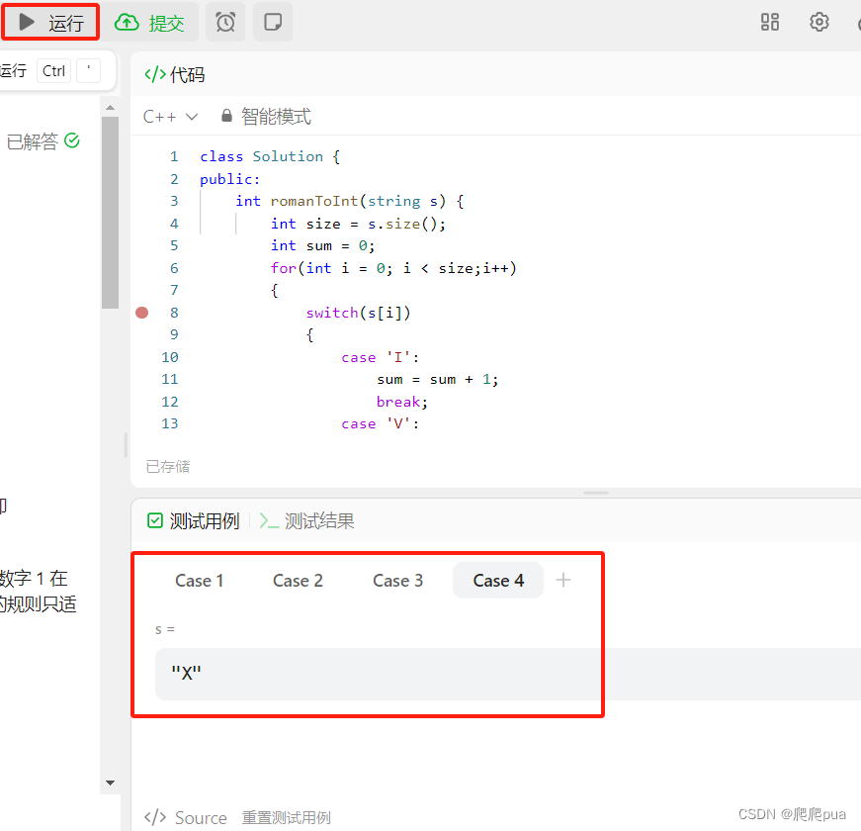Run the code with the 运行 button
861x831 pixels.
(49, 22)
